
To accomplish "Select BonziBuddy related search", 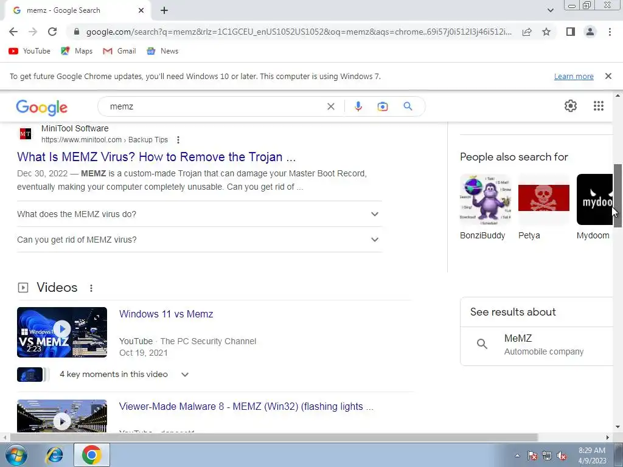I will click(x=485, y=207).
